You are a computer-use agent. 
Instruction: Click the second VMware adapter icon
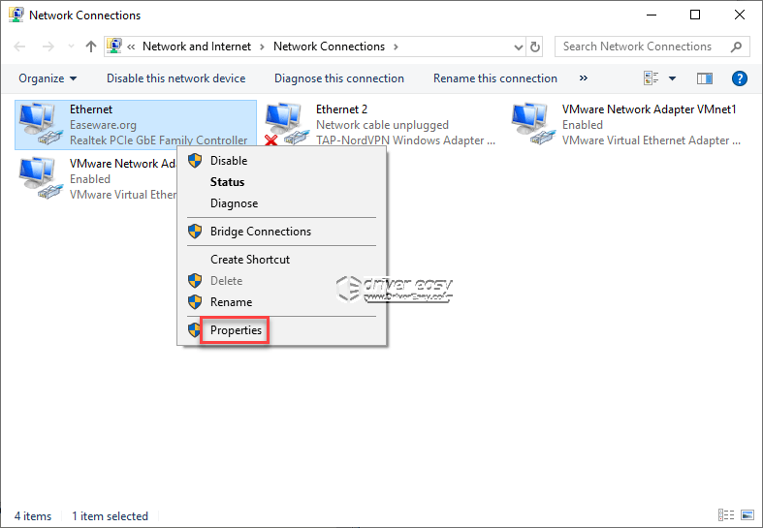pos(40,178)
